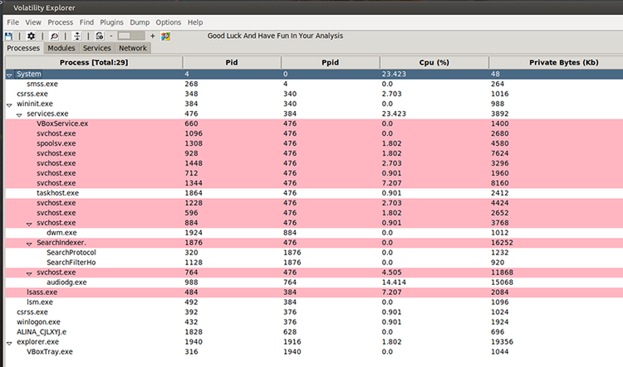Click the save floppy disk icon

click(8, 36)
